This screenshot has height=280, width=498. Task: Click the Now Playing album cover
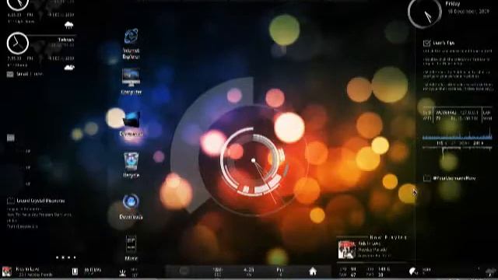pos(346,250)
